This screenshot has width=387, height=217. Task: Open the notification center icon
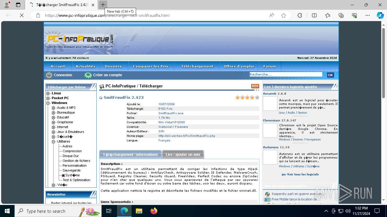(x=377, y=211)
